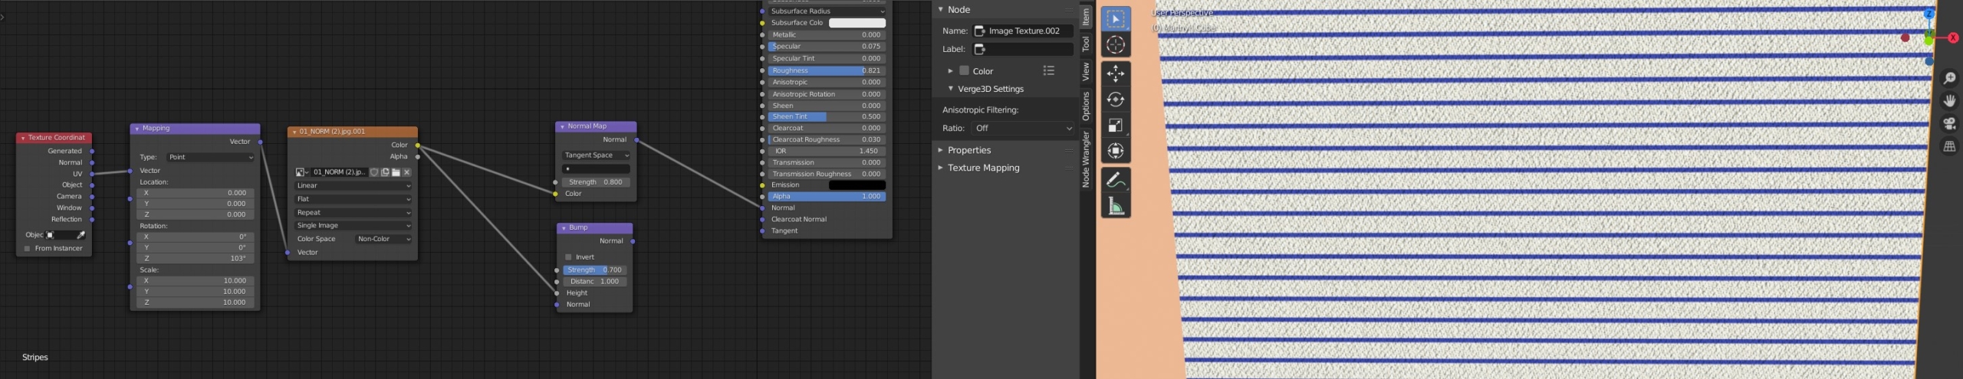Unlink image with the X icon
Image resolution: width=1963 pixels, height=379 pixels.
tap(406, 172)
